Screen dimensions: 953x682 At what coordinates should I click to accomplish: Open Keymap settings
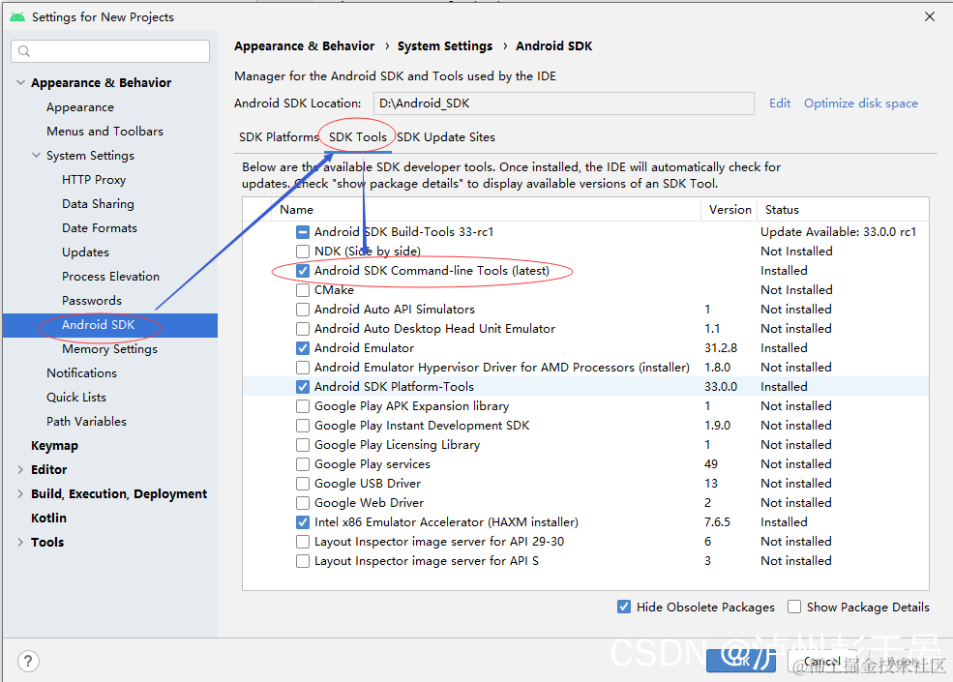(x=55, y=446)
